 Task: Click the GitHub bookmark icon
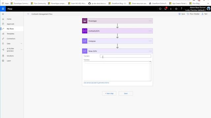pyautogui.click(x=89, y=4)
